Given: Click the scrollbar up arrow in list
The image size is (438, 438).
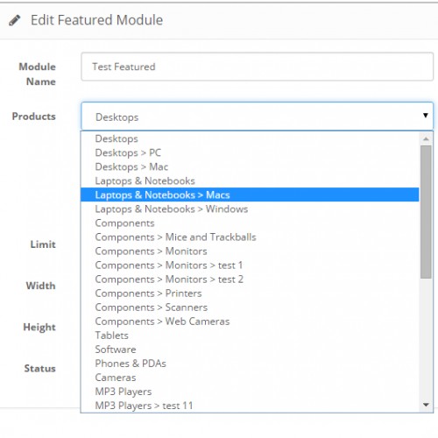Looking at the screenshot, I should tap(426, 138).
